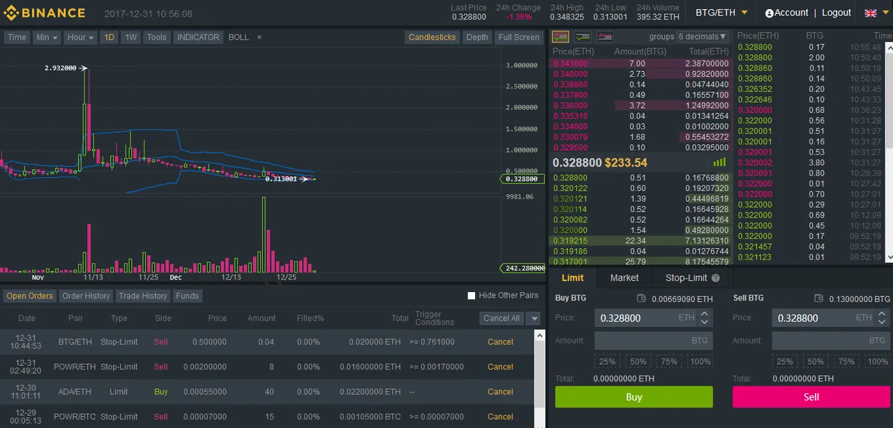Click the Stop-Limit help question mark
Image resolution: width=893 pixels, height=428 pixels.
(x=715, y=277)
